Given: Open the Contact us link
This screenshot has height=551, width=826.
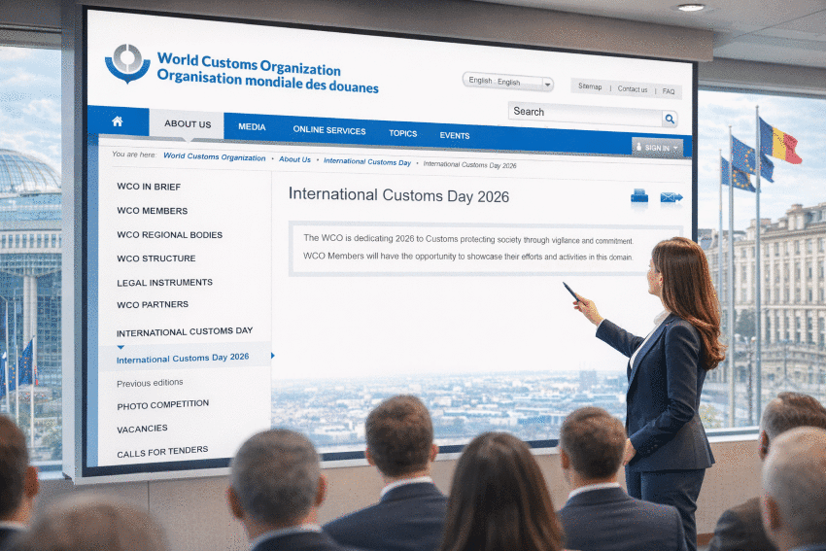Looking at the screenshot, I should coord(632,89).
